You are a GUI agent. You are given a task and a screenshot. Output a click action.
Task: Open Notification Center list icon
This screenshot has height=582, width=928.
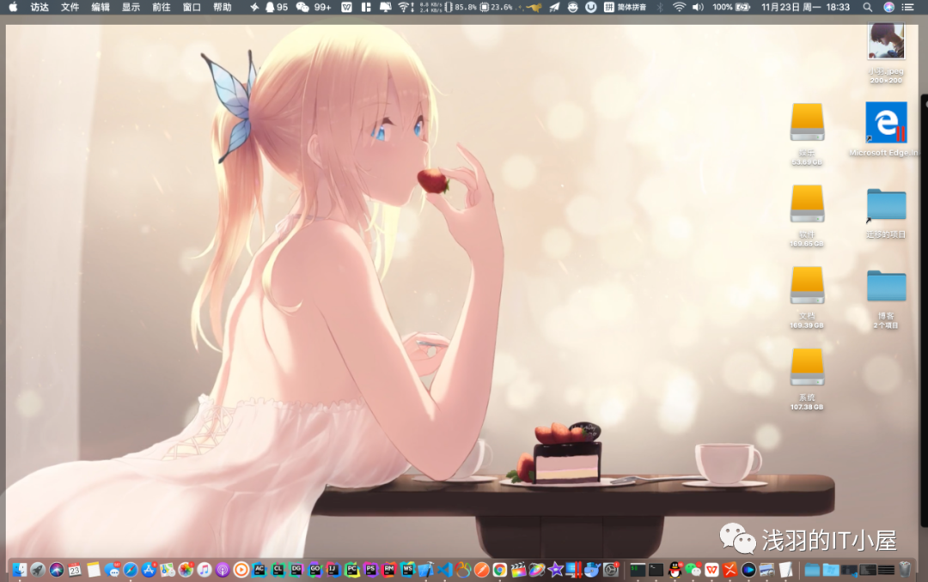point(907,7)
